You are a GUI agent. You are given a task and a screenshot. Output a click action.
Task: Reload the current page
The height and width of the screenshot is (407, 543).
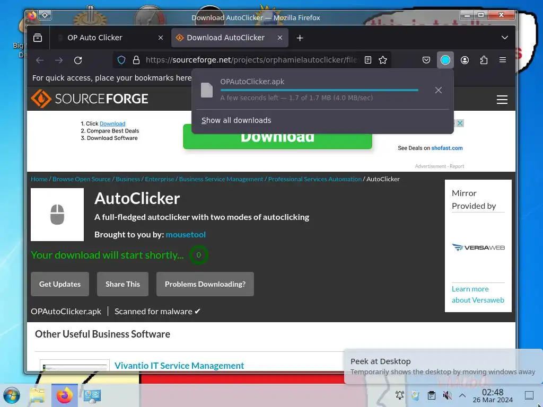tap(78, 60)
